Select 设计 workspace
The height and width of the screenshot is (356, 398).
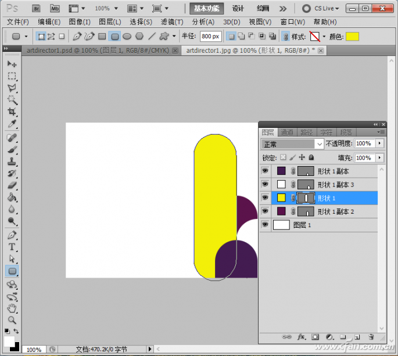238,9
